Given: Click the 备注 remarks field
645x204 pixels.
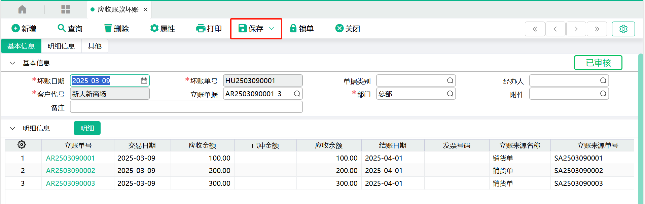Looking at the screenshot, I should coord(186,107).
